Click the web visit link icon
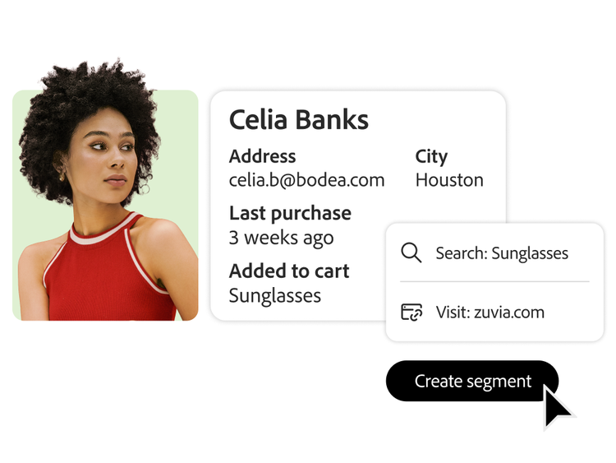 (x=411, y=313)
